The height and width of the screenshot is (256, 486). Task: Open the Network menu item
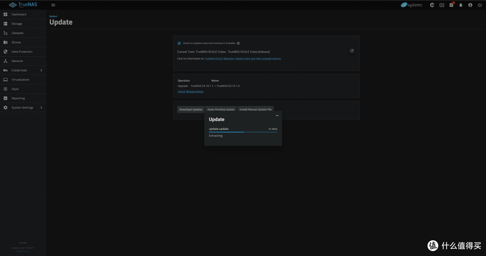tap(23, 61)
